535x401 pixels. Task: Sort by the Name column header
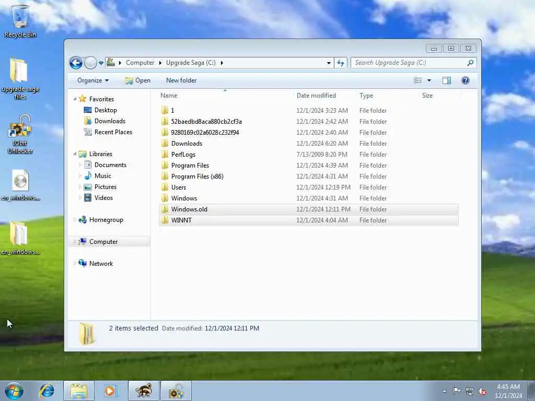coord(169,96)
